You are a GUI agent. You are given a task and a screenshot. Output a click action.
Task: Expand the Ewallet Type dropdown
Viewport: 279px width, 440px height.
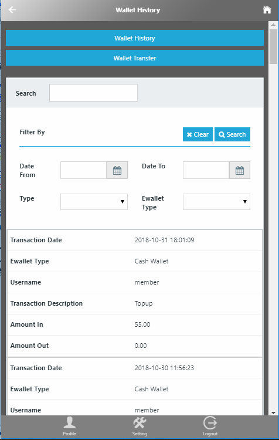click(x=216, y=202)
